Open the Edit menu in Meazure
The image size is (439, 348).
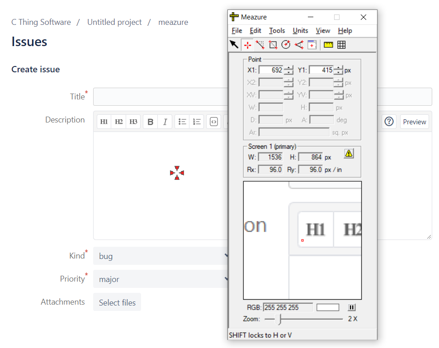pos(255,31)
